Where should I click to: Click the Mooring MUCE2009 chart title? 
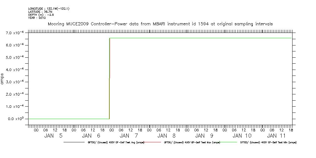(x=160, y=24)
